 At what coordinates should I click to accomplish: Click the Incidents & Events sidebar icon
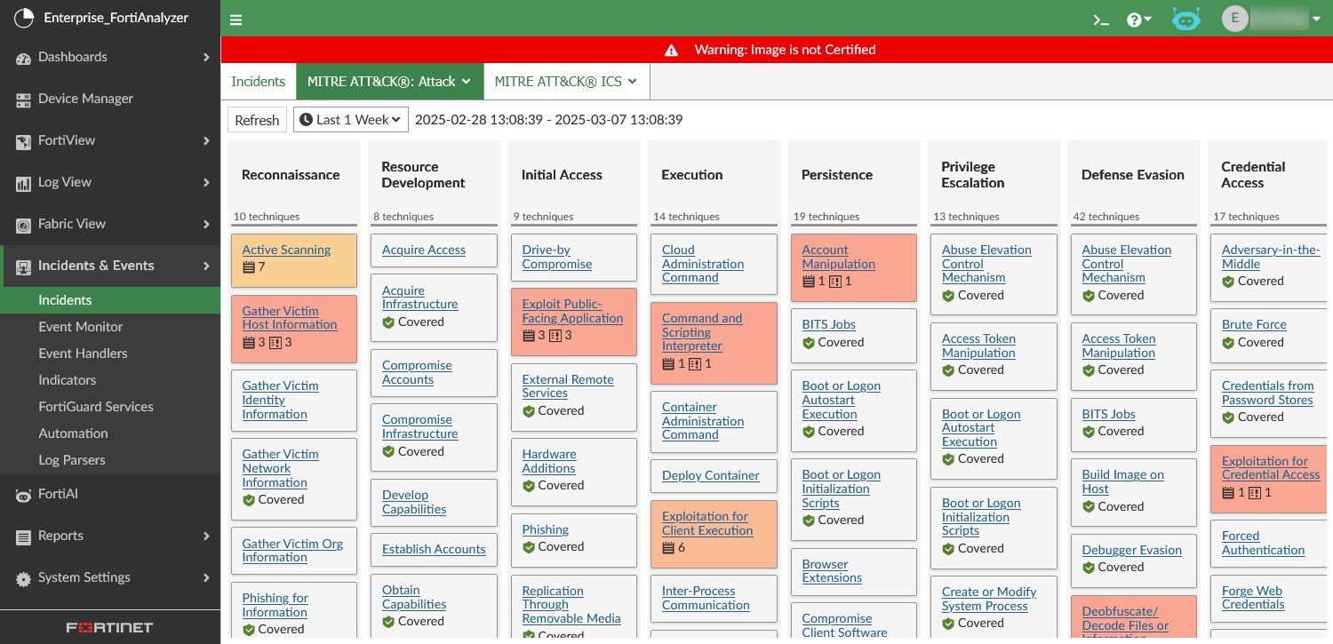tap(24, 266)
